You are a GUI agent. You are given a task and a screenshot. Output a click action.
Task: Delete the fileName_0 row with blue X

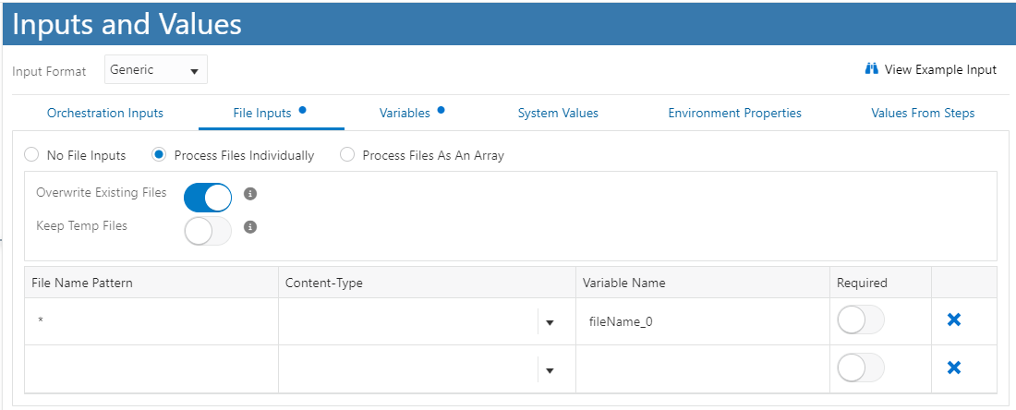click(954, 320)
